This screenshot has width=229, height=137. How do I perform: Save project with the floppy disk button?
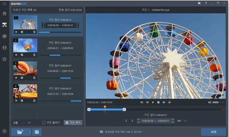37,132
